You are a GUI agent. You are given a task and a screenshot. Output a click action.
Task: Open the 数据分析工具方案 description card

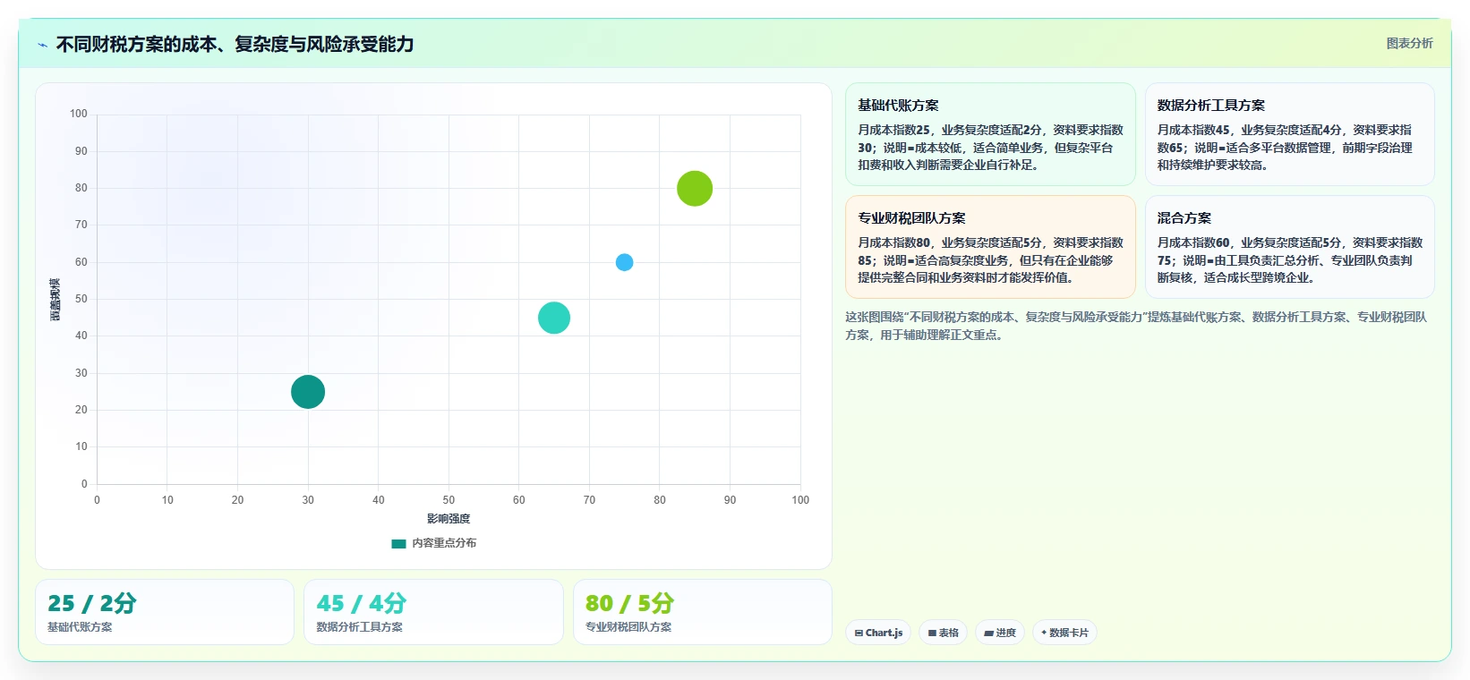tap(1289, 134)
